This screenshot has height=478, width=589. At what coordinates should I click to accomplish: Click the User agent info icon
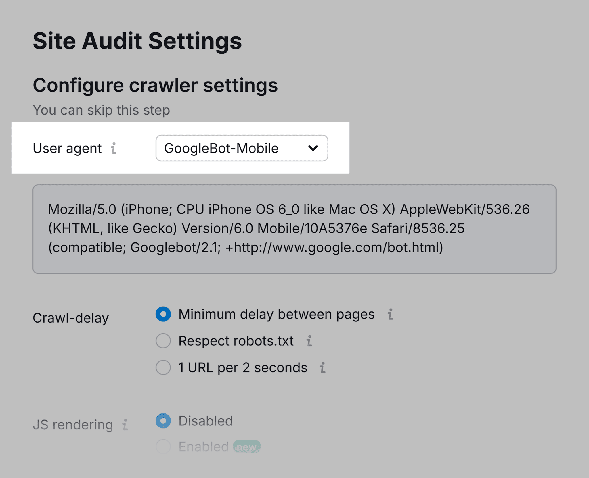click(x=114, y=149)
